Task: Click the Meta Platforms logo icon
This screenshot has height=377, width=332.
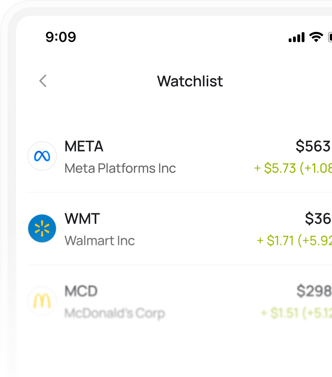Action: click(x=42, y=156)
